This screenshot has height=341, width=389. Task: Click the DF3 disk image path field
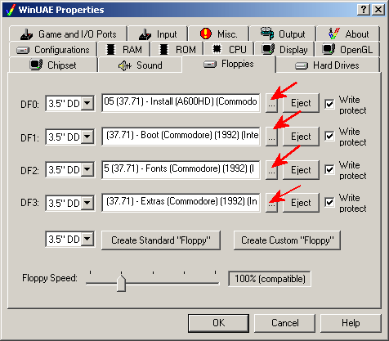pos(181,202)
